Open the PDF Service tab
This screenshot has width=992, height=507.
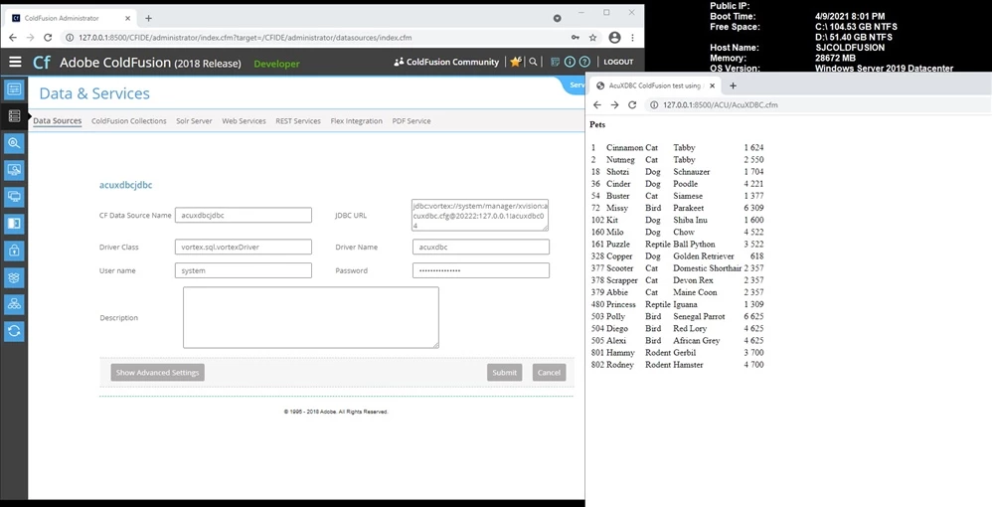[412, 121]
